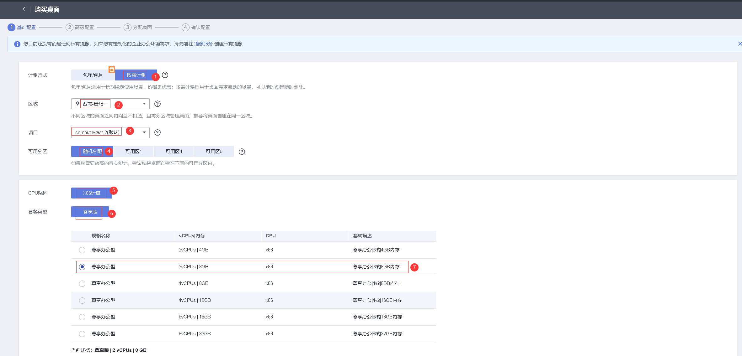Screen dimensions: 742x356
Task: Select 包年/包月 billing mode
Action: [x=93, y=75]
